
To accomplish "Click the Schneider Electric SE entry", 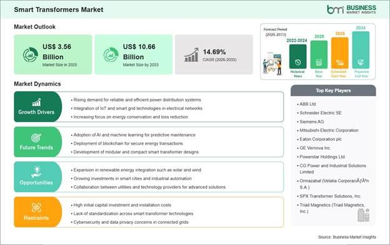I will click(321, 113).
